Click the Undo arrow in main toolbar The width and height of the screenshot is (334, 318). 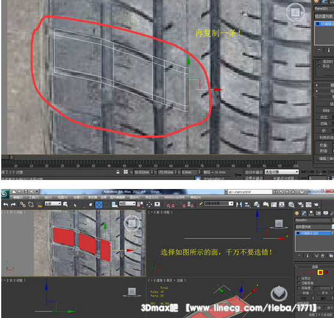coord(6,205)
